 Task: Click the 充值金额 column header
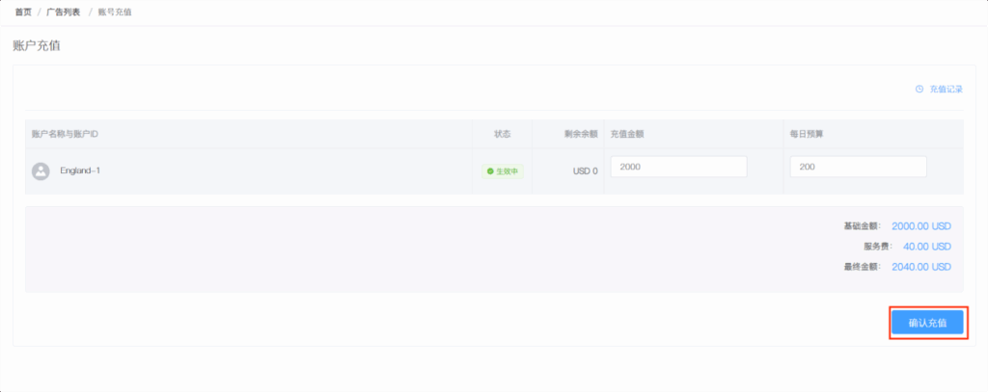(627, 134)
